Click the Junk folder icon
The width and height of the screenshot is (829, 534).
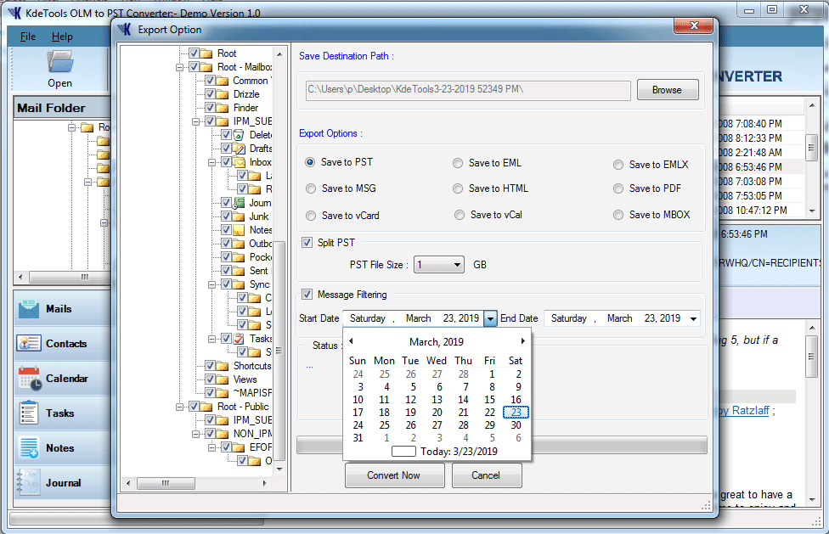click(x=239, y=216)
